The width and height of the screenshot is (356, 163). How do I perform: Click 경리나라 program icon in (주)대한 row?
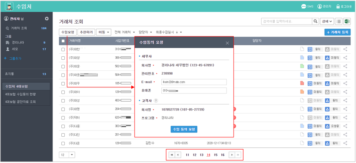click(310, 49)
